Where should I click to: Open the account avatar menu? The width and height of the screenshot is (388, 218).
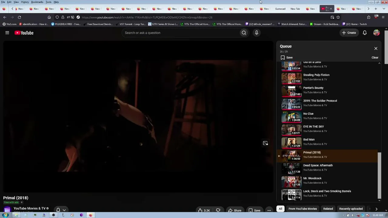(x=376, y=33)
